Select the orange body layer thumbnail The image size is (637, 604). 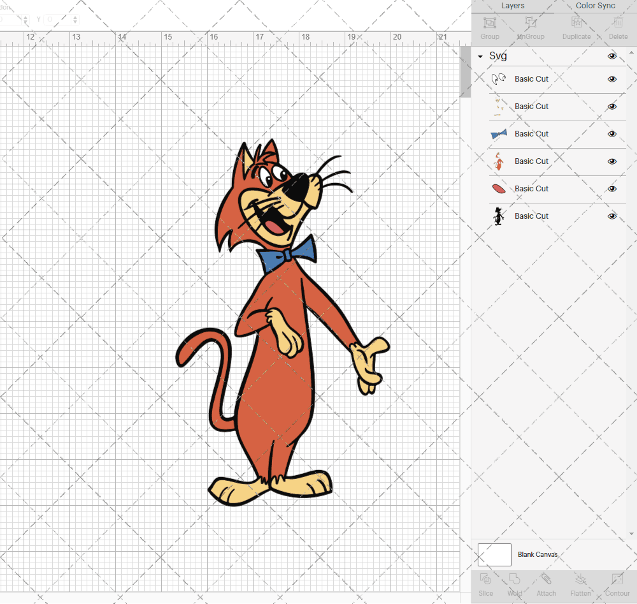499,161
